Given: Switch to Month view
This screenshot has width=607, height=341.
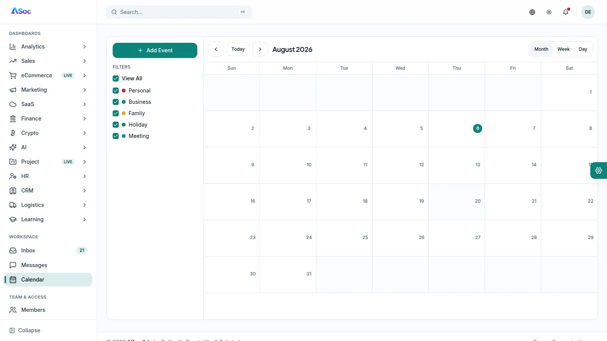Looking at the screenshot, I should pos(541,49).
